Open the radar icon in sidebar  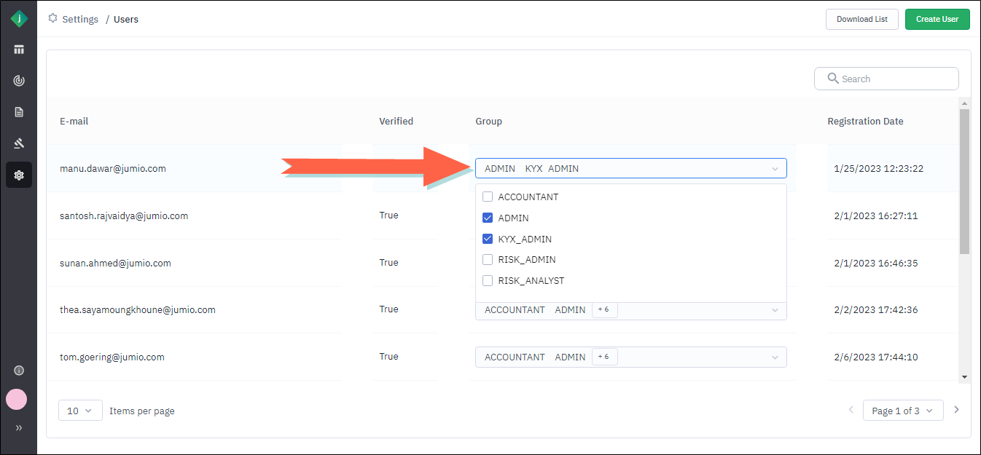19,81
